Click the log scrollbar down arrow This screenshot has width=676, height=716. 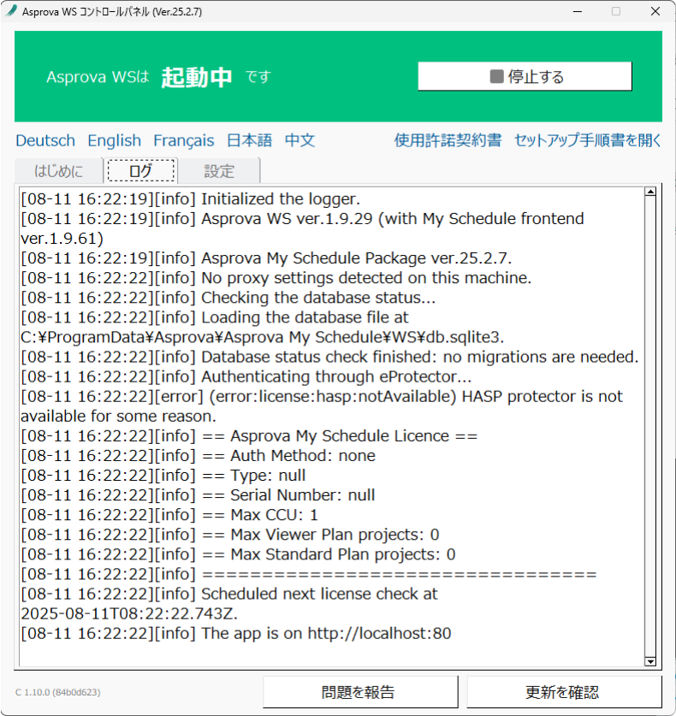click(x=650, y=661)
